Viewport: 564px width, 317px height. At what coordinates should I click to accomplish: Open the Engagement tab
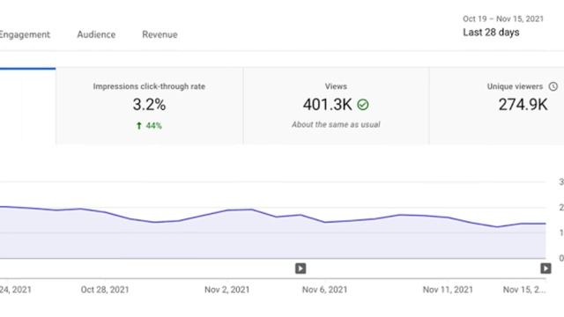click(25, 35)
